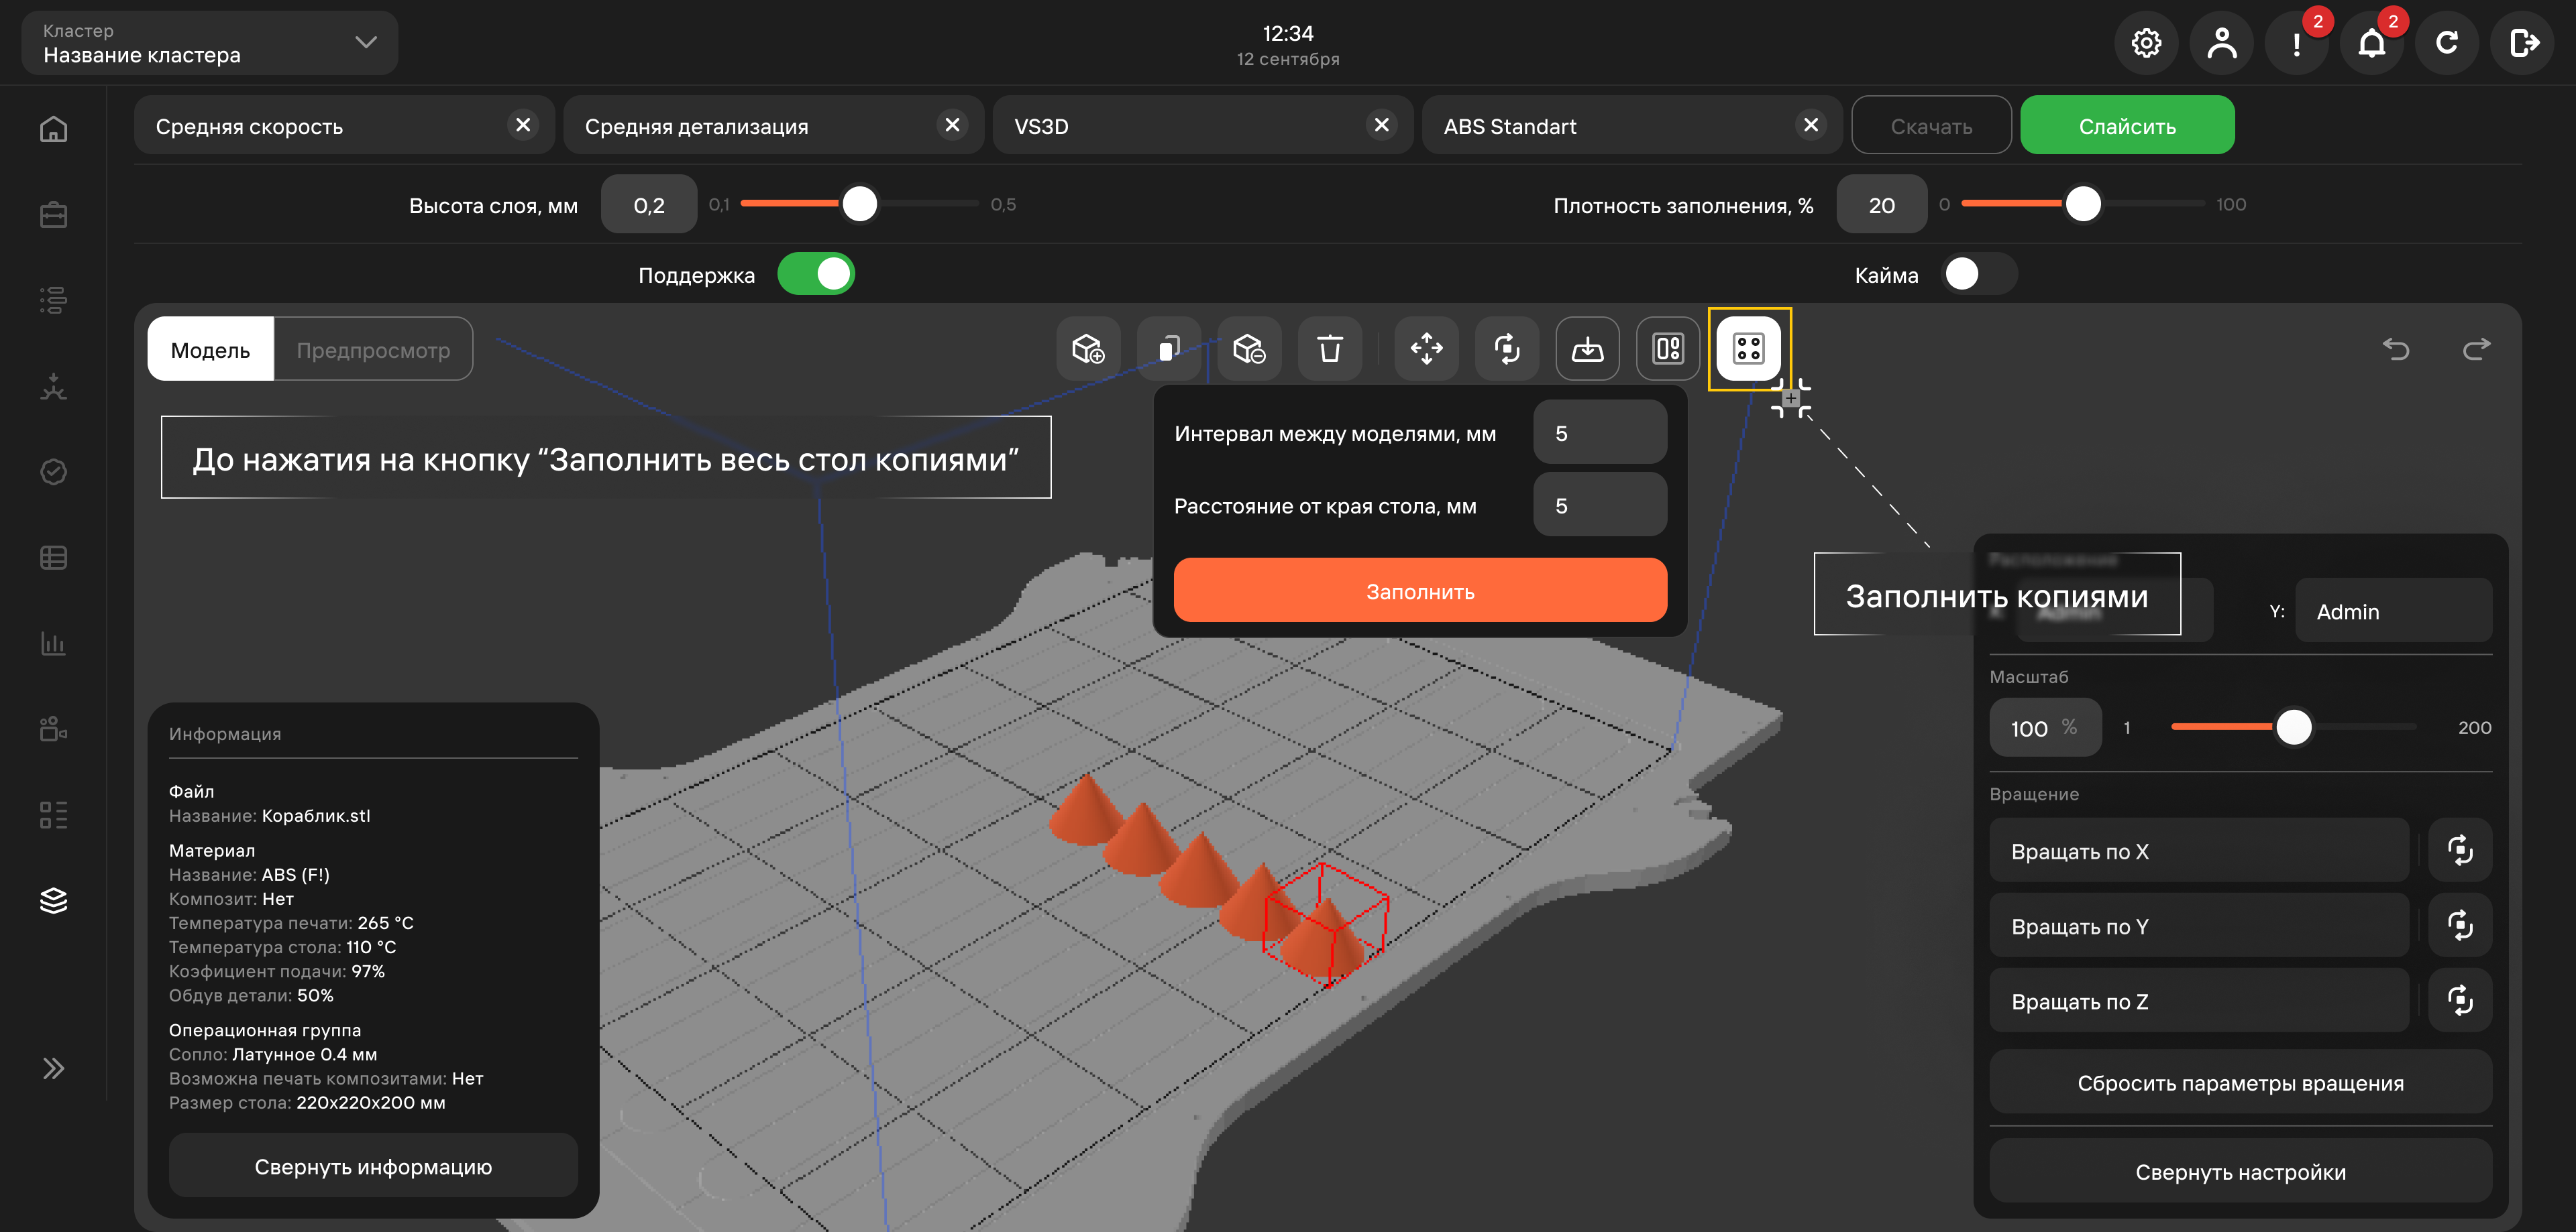Click the Масштаб slider handle
The height and width of the screenshot is (1232, 2576).
click(2294, 727)
